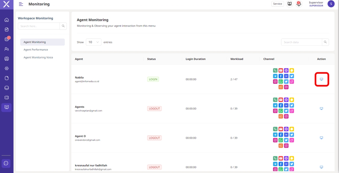Click the search magnifier next to Search data
The width and height of the screenshot is (339, 173).
[x=325, y=42]
